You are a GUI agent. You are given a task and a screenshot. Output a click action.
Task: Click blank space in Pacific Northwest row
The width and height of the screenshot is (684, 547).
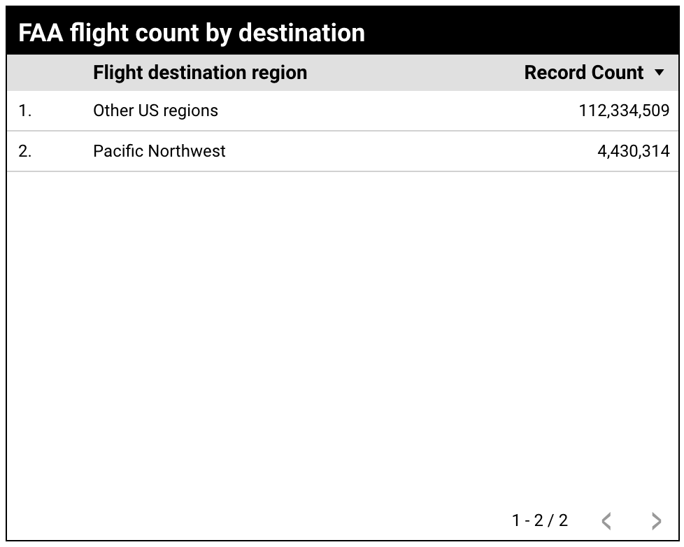pos(406,151)
